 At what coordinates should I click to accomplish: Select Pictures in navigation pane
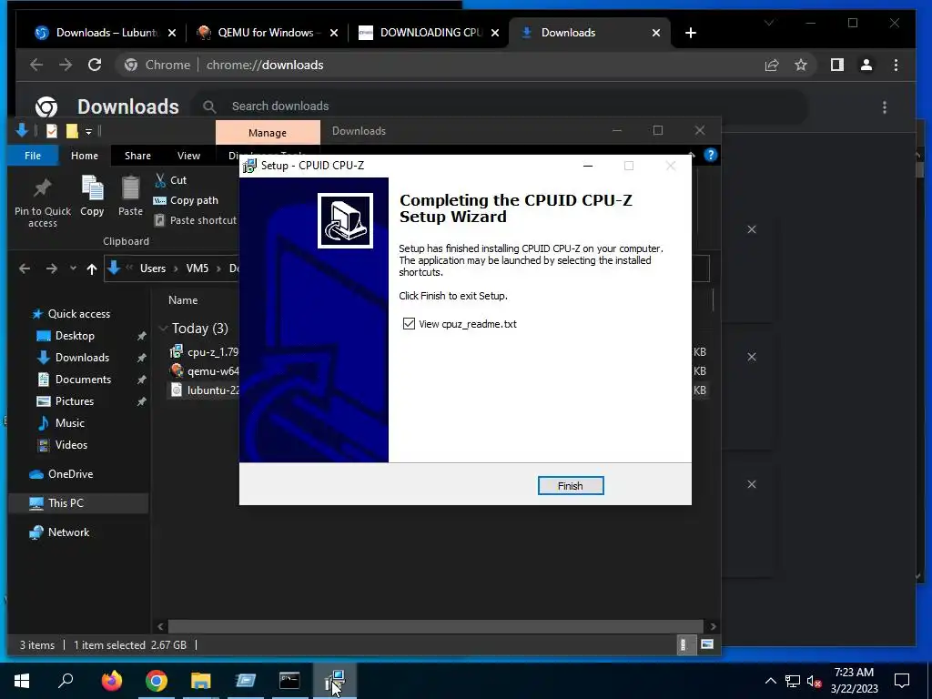75,400
